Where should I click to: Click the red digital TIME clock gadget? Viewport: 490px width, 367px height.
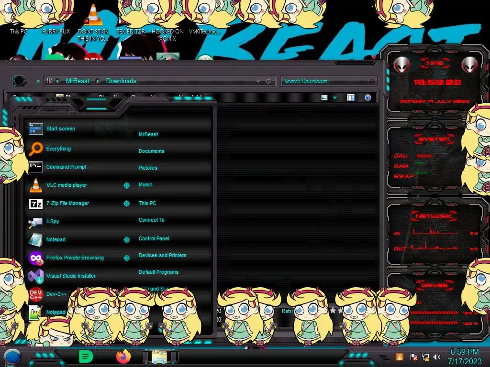click(436, 82)
